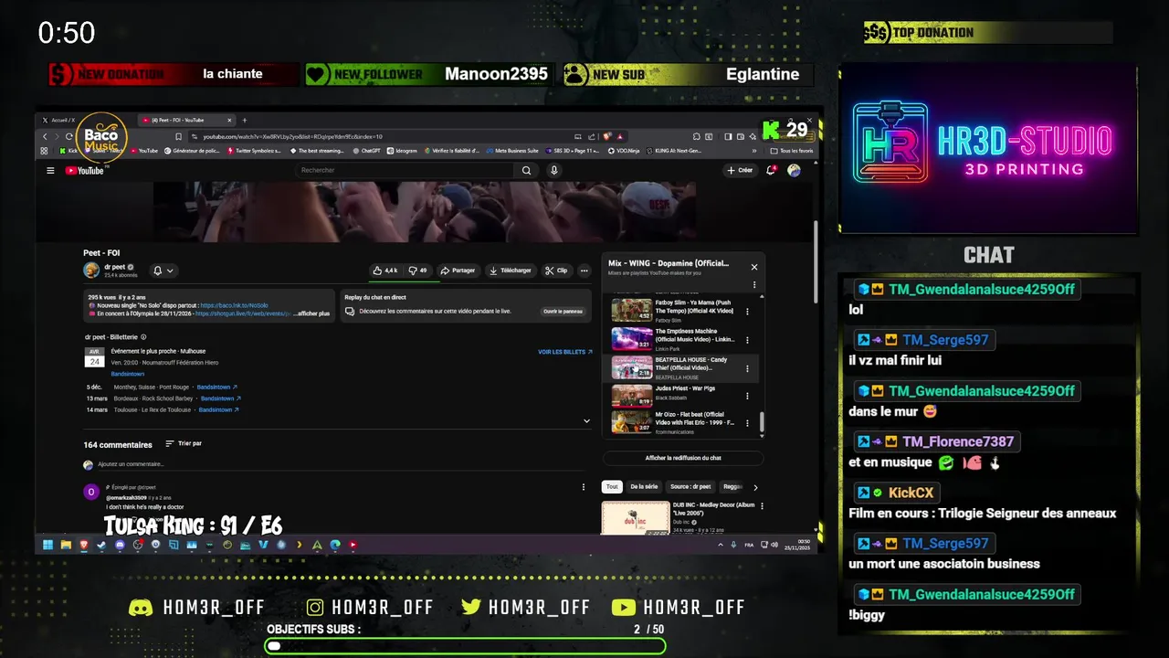This screenshot has width=1169, height=658.
Task: Open the YouTube account avatar menu
Action: [794, 170]
